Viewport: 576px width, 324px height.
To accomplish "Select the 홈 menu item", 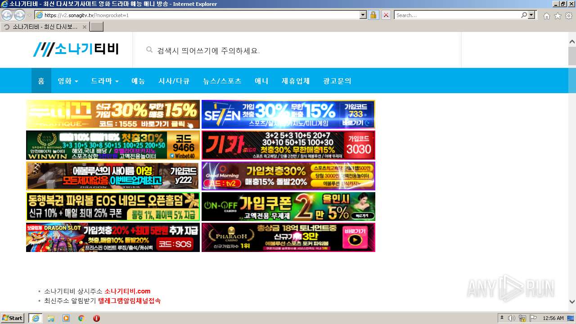I will click(x=41, y=81).
